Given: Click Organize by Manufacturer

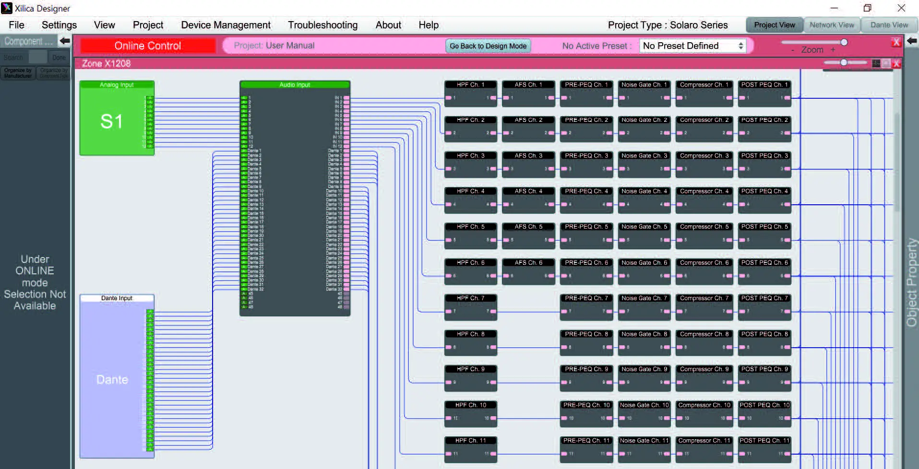Looking at the screenshot, I should click(x=18, y=73).
